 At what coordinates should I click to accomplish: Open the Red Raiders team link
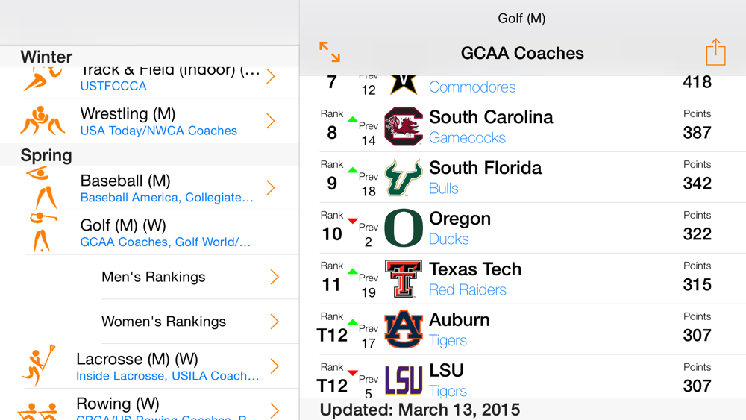click(x=467, y=290)
